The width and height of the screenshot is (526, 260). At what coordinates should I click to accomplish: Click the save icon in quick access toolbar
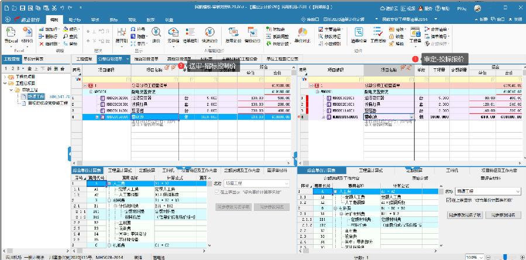point(22,9)
